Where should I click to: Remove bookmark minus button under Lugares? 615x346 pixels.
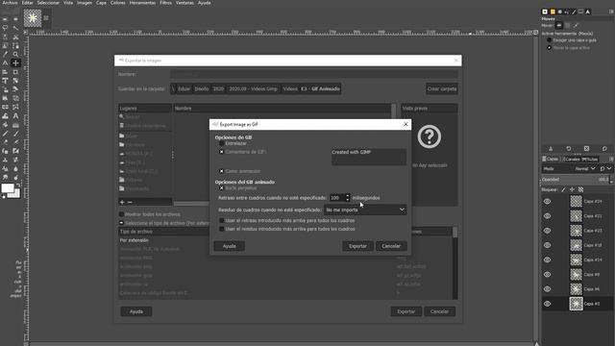(x=131, y=202)
